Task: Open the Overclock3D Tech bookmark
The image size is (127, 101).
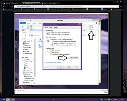Action: click(93, 9)
